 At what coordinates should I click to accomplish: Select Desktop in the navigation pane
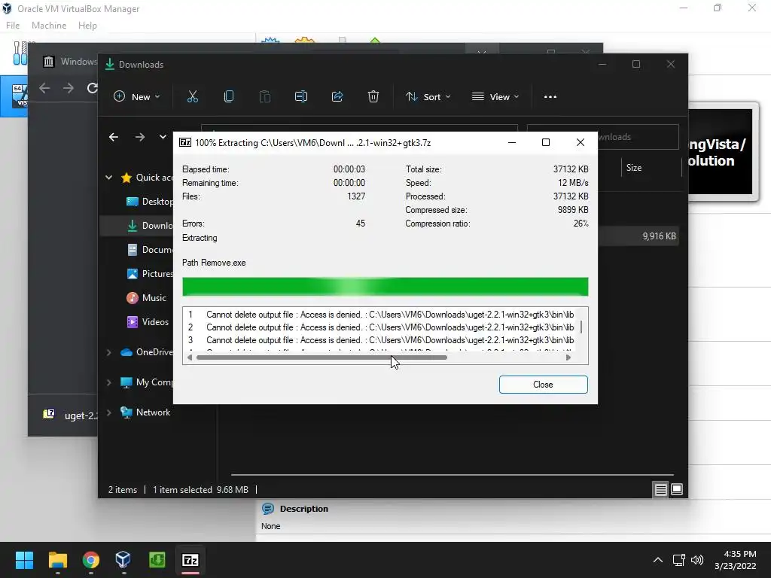150,202
